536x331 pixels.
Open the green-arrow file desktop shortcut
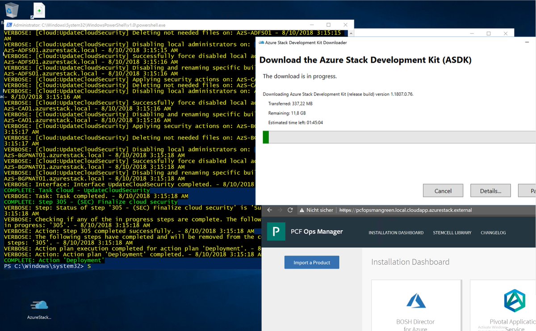(38, 10)
